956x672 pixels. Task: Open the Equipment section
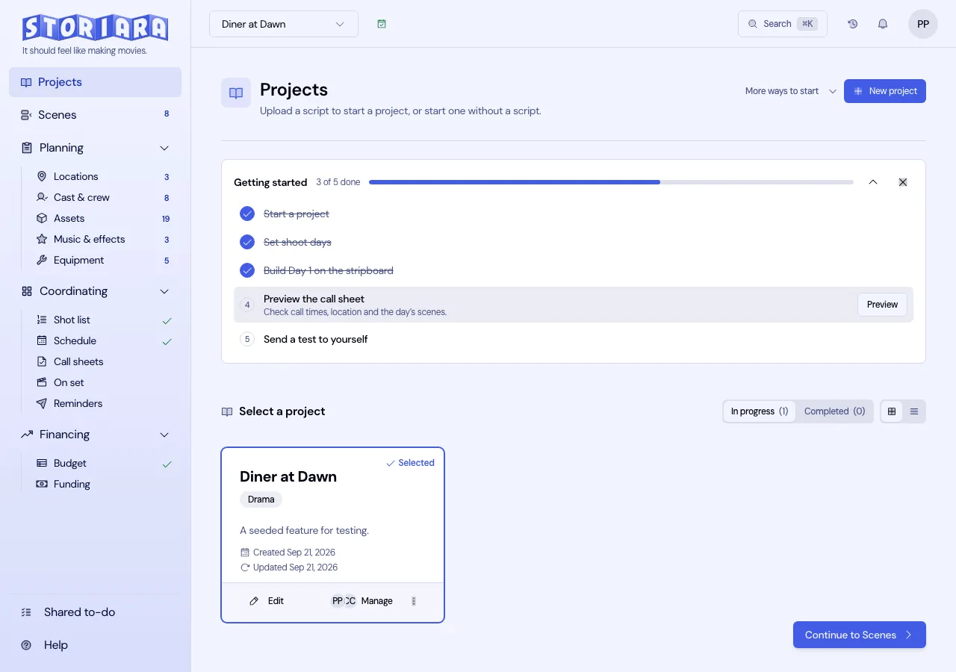click(103, 260)
